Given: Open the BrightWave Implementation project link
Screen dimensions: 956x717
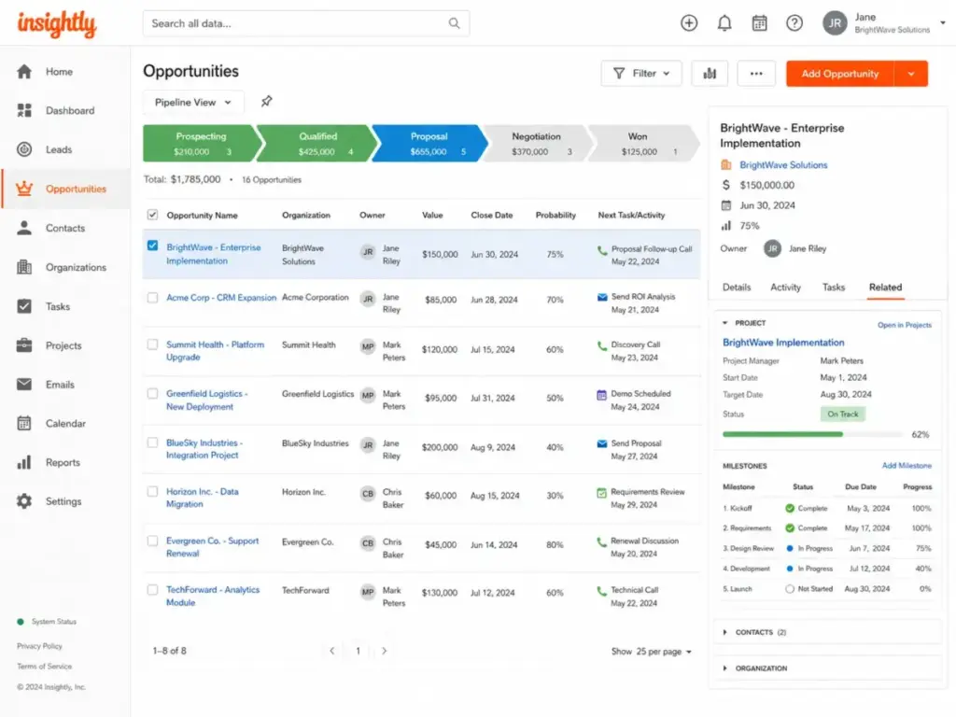Looking at the screenshot, I should [x=783, y=343].
